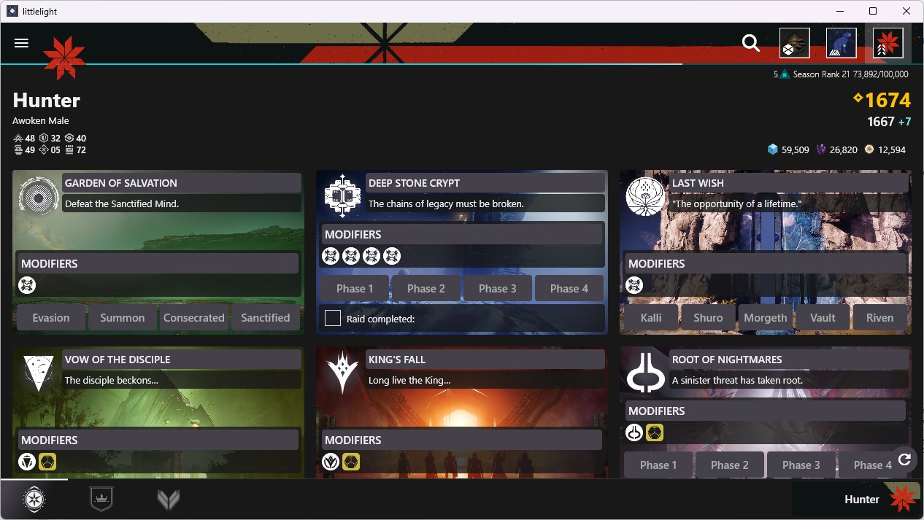Click first Deep Stone Crypt modifier icon
924x520 pixels.
[x=331, y=256]
